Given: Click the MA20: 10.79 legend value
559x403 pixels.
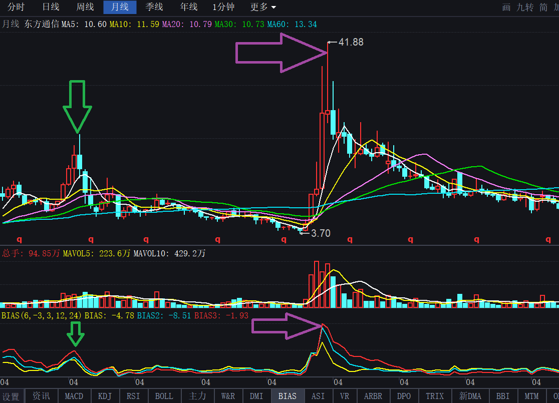Looking at the screenshot, I should tap(187, 24).
